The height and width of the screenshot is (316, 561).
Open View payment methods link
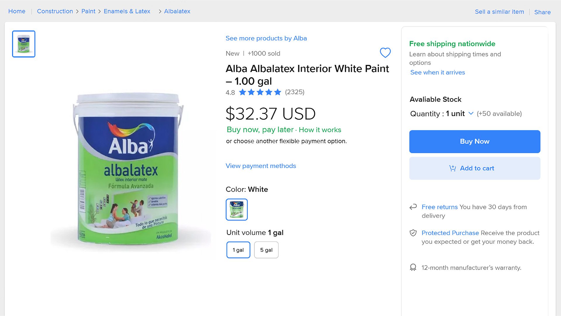(x=261, y=166)
